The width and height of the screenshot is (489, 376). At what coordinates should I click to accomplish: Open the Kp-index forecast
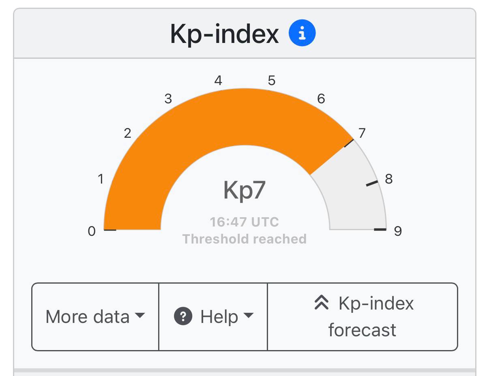(x=362, y=316)
